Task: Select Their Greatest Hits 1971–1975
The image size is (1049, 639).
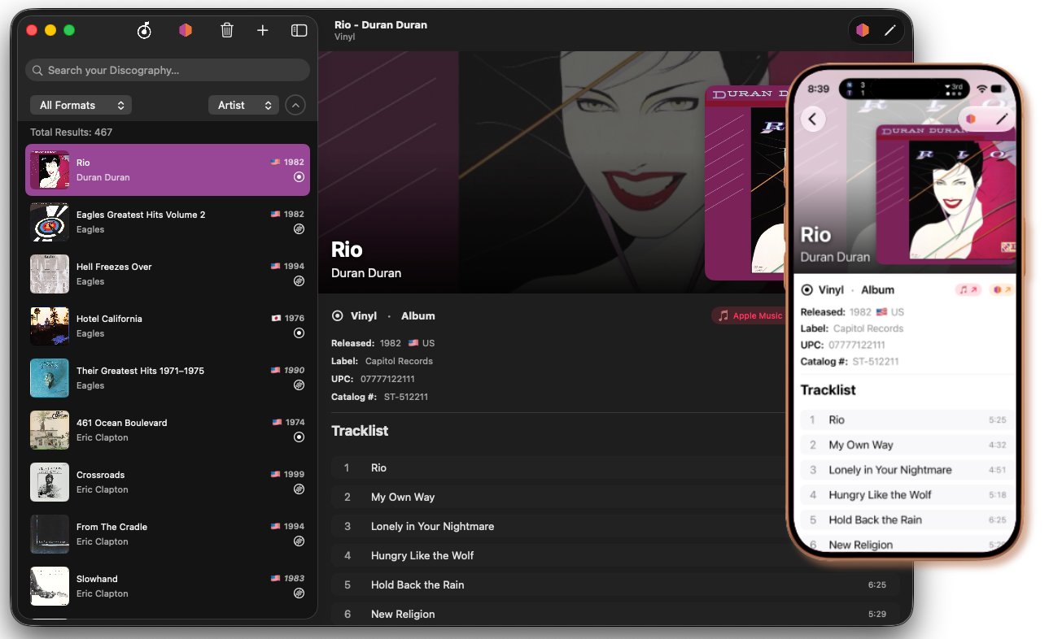Action: click(x=168, y=378)
